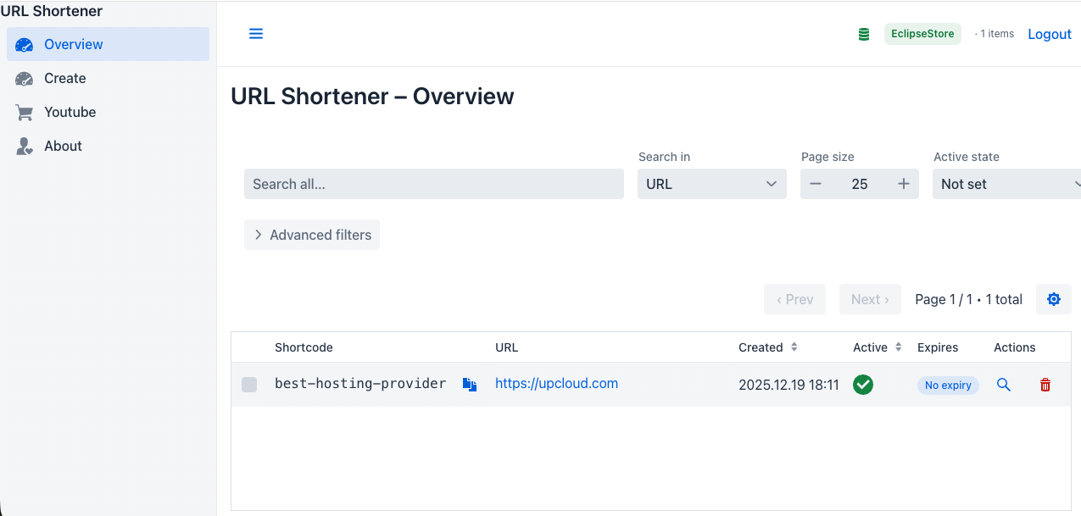The image size is (1081, 516).
Task: Copy the best-hosting-provider shortcode
Action: point(470,385)
